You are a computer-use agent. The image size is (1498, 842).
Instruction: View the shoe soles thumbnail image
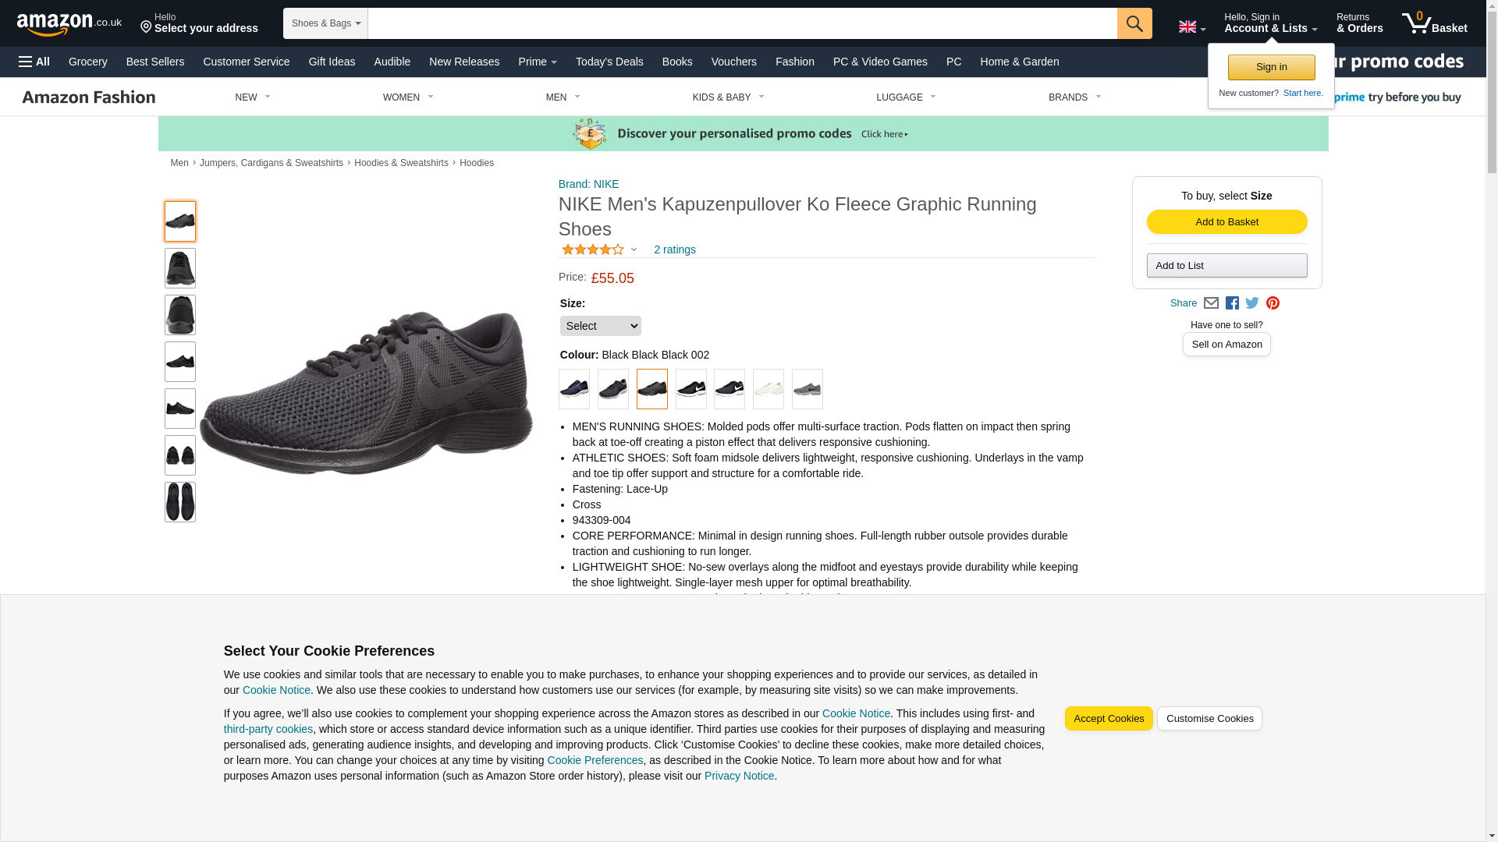point(179,502)
